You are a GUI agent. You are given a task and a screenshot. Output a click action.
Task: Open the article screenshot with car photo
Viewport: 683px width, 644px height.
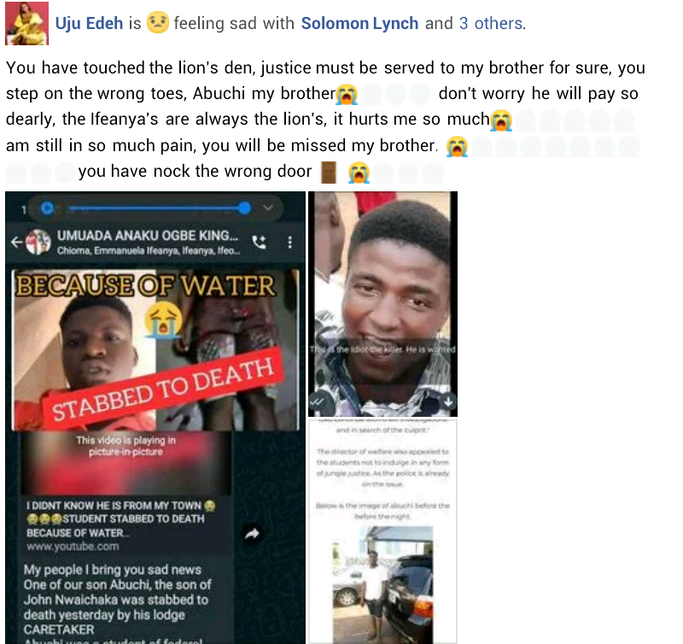point(382,531)
